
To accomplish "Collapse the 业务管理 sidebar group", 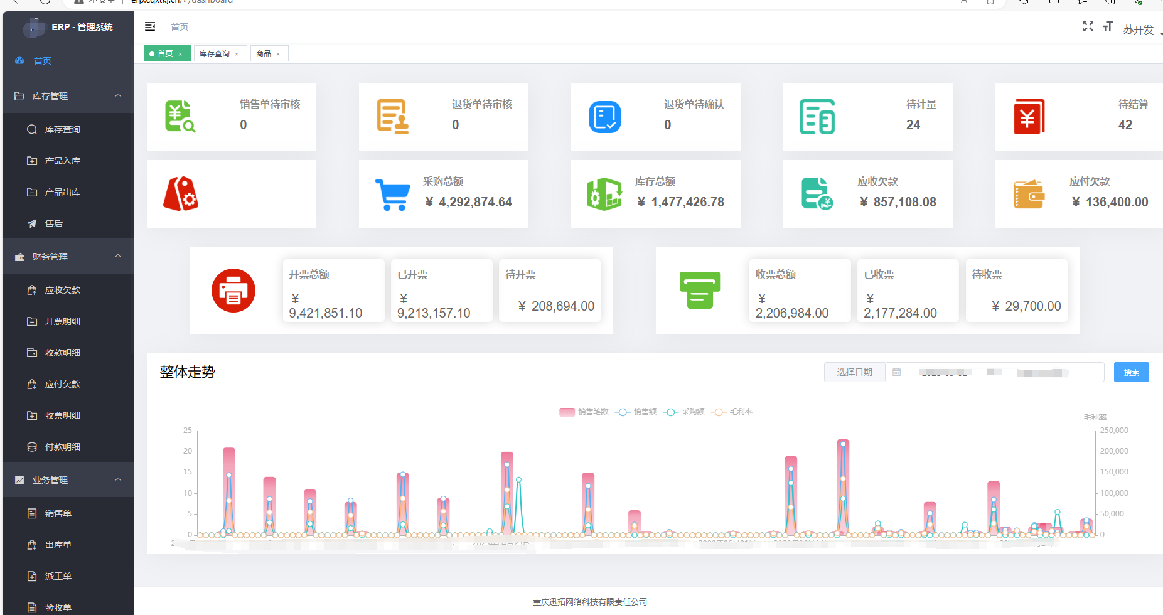I will click(x=68, y=480).
